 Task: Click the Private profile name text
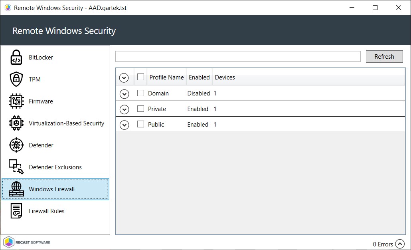coord(157,109)
